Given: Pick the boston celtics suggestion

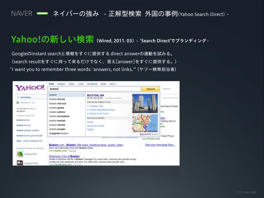Looking at the screenshot, I should pos(57,112).
